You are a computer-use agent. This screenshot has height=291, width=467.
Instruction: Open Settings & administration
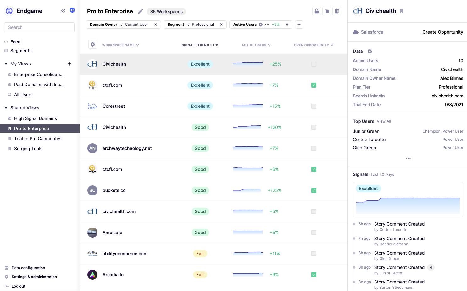click(x=34, y=277)
